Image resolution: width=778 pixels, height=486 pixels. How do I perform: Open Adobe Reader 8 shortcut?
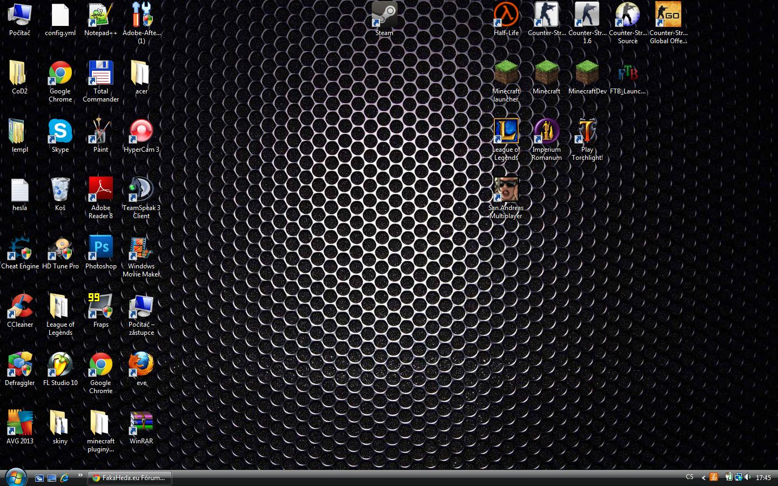100,198
